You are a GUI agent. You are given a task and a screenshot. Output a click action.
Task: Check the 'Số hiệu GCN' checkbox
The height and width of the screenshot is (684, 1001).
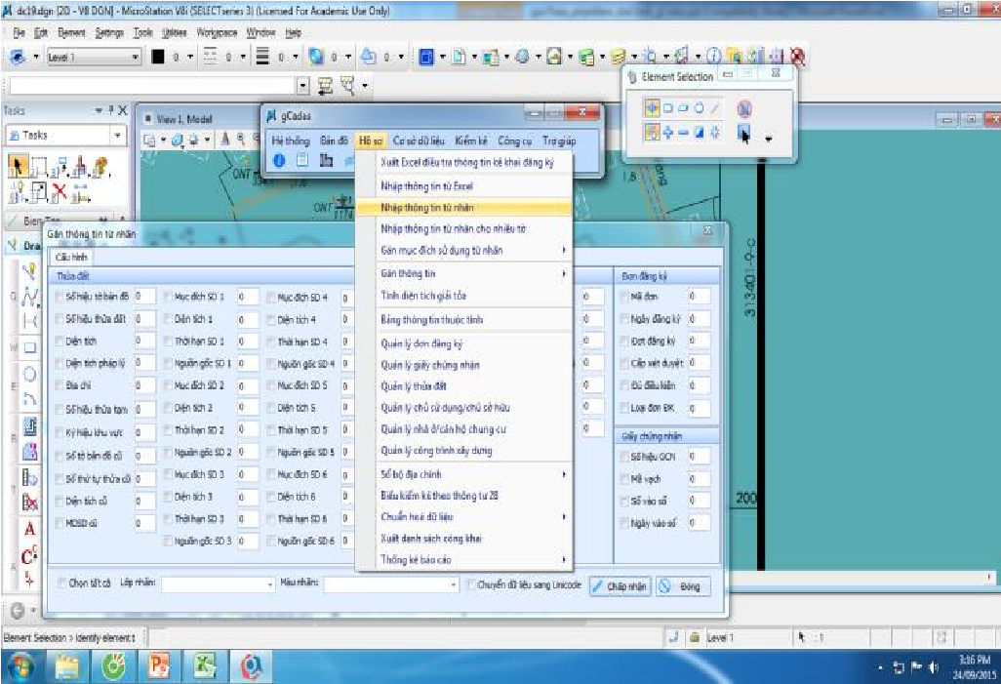coord(625,457)
